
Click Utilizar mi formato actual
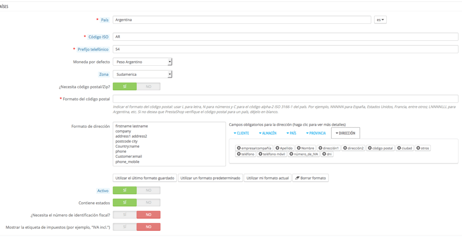268,178
